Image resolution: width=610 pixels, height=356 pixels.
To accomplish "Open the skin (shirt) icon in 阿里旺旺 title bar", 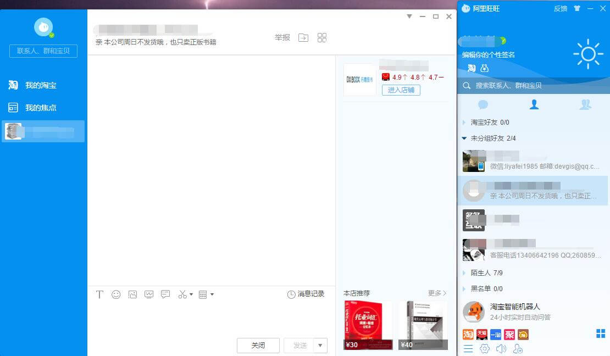I will (x=577, y=8).
